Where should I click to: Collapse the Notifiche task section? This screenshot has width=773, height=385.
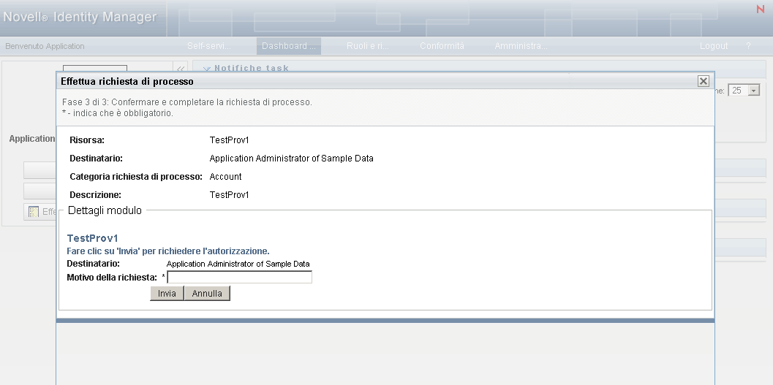(207, 69)
